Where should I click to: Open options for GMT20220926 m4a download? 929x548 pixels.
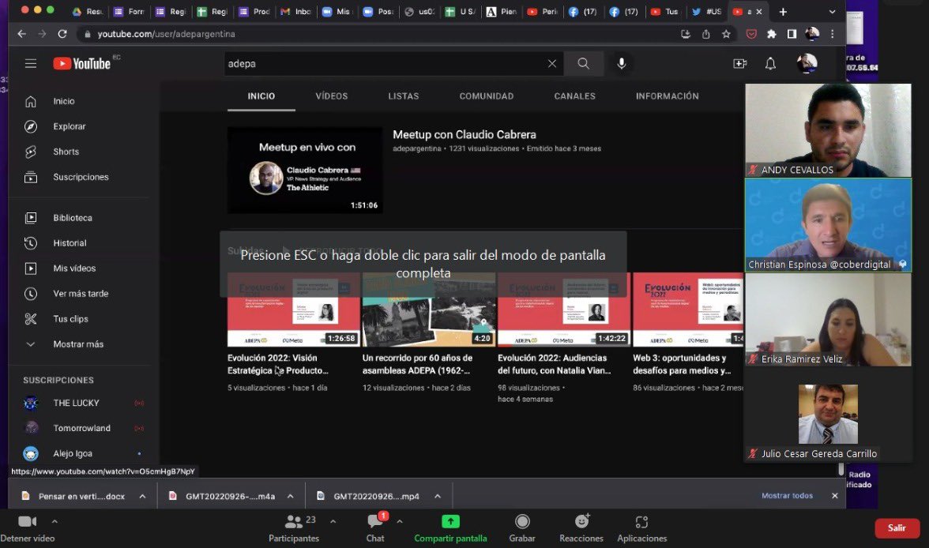pos(291,497)
